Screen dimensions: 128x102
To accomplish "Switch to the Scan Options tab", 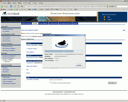I will click(43, 23).
